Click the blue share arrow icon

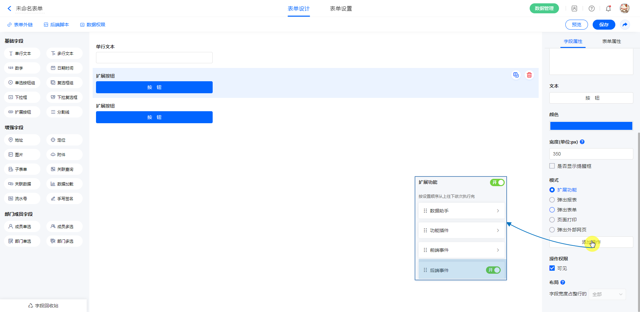(625, 25)
